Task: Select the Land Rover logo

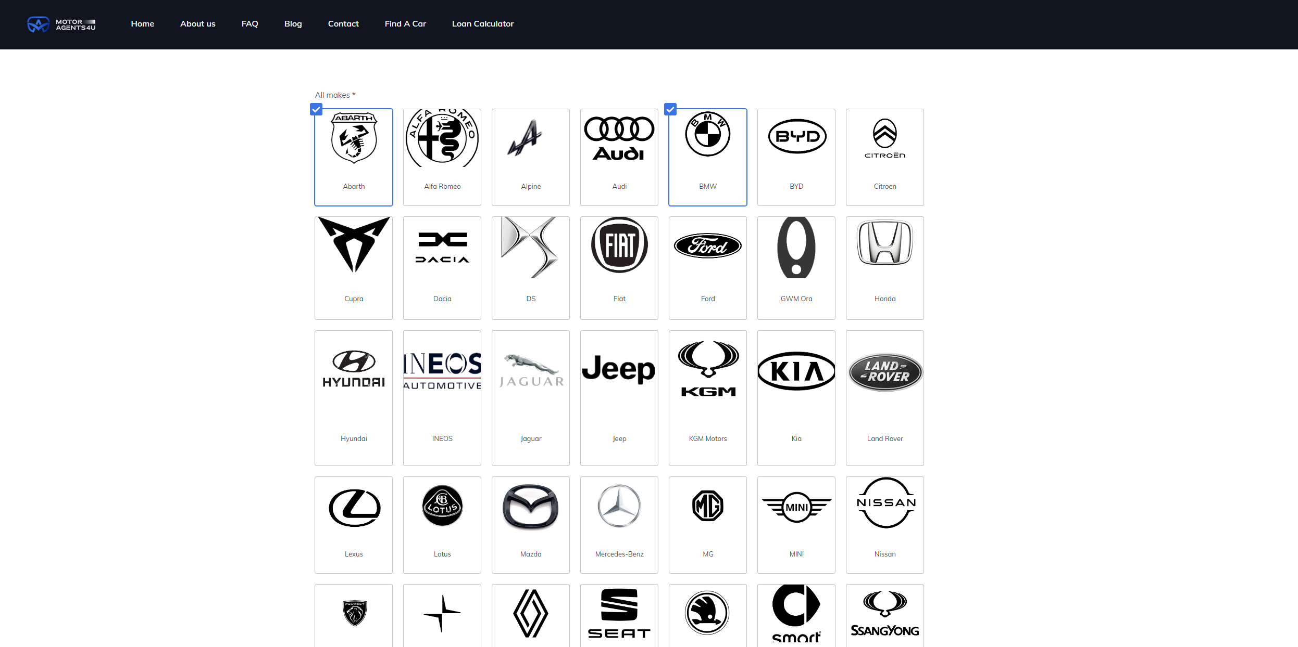Action: (885, 372)
